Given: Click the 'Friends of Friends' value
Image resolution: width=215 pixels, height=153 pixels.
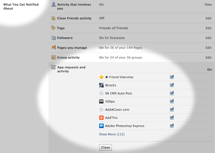Looking at the screenshot, I should click(x=114, y=28).
